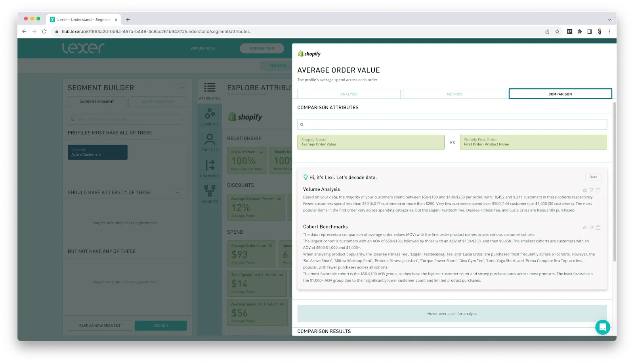
Task: Select the Comparison tab
Action: (560, 94)
